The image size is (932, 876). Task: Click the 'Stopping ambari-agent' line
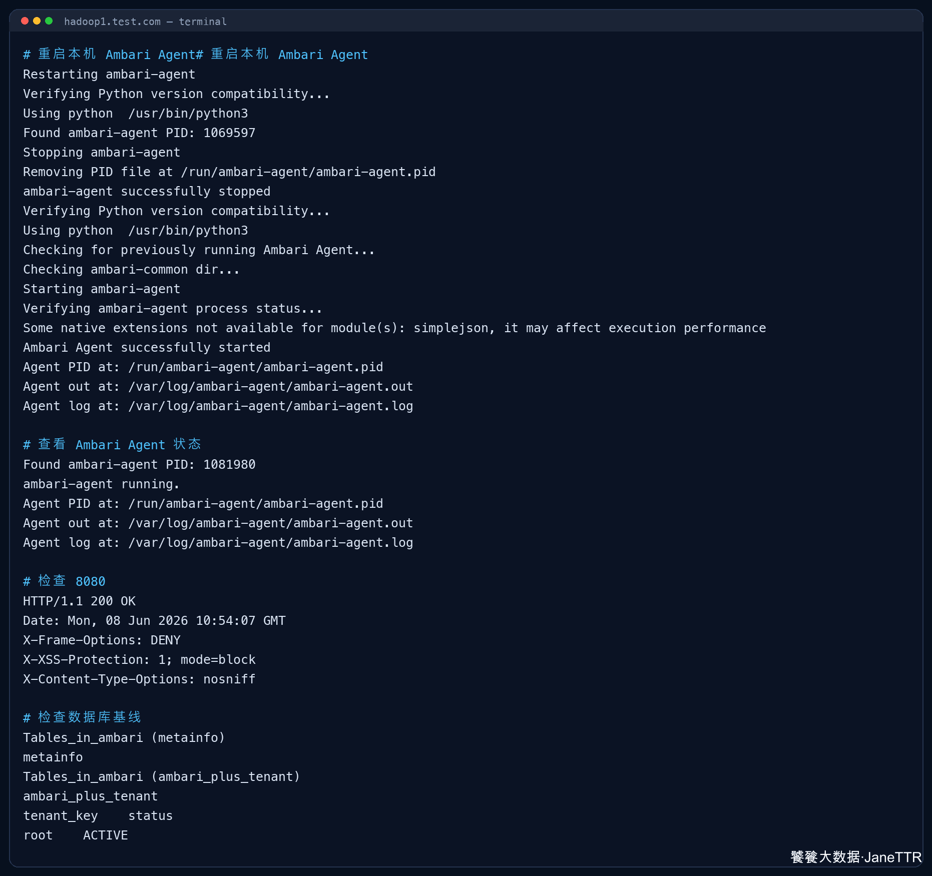pos(102,153)
